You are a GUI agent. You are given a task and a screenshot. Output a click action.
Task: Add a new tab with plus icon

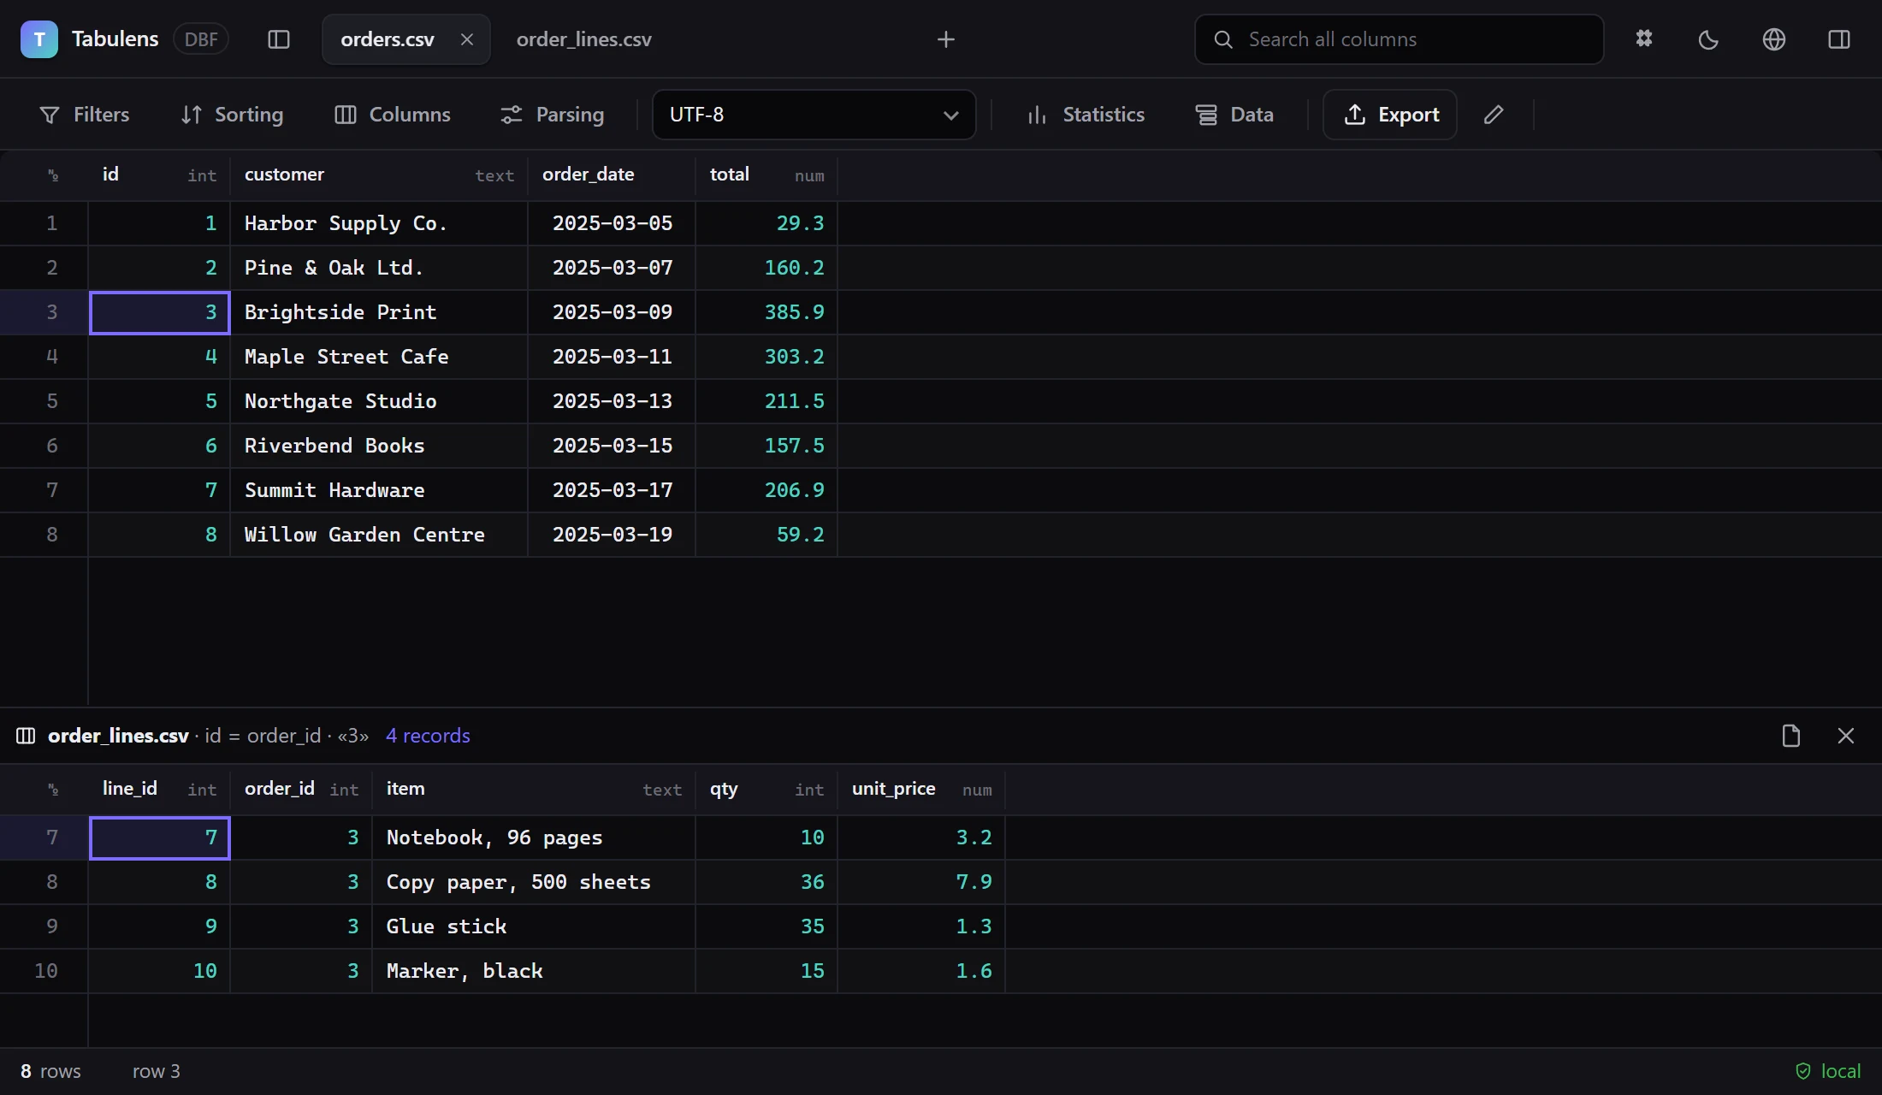point(946,39)
